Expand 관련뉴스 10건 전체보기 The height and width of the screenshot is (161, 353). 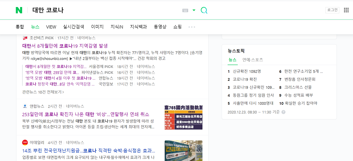coord(43,92)
